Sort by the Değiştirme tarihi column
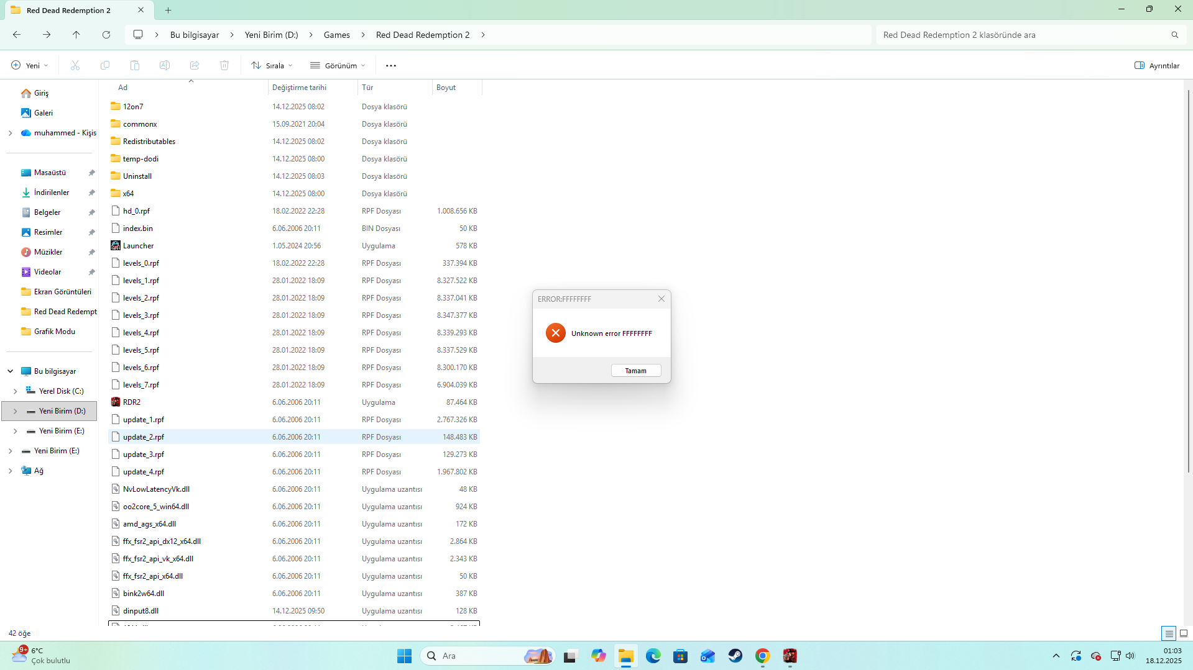Viewport: 1193px width, 670px height. coord(313,88)
